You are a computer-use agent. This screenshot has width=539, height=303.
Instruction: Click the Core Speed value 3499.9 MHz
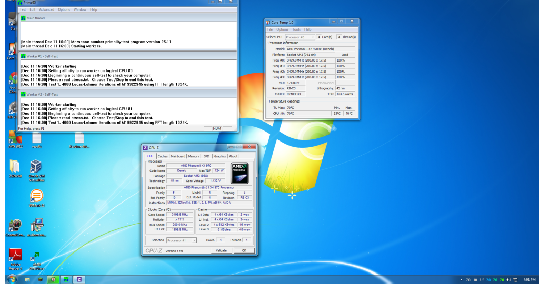tap(180, 215)
